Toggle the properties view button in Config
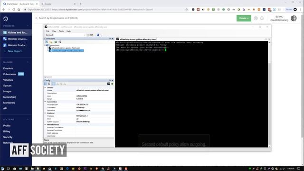Screen dimensions: 304x171 pyautogui.click(x=54, y=84)
